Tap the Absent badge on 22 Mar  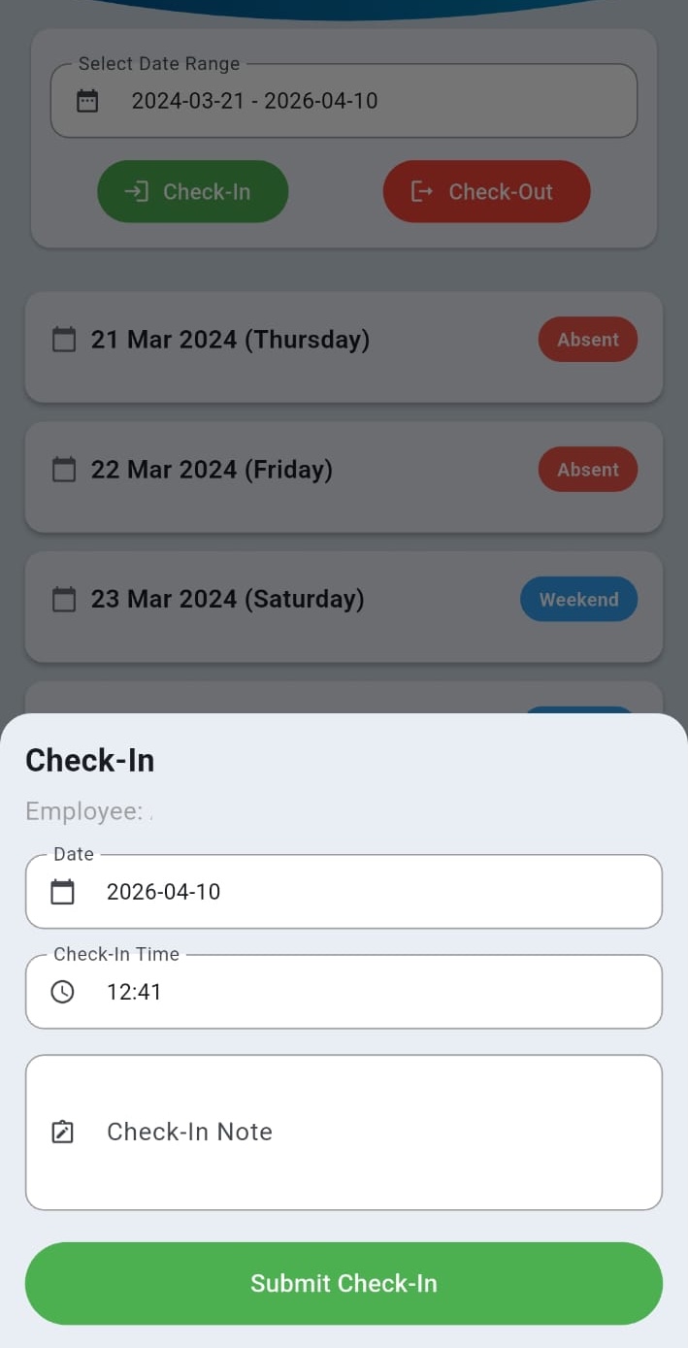tap(588, 470)
